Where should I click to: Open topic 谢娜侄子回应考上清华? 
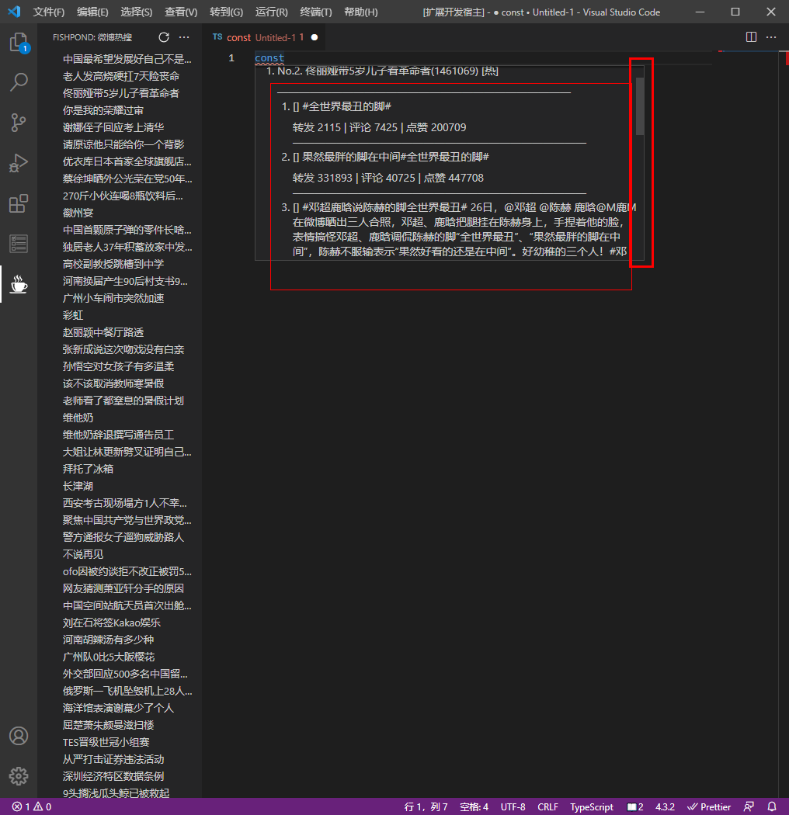[113, 127]
